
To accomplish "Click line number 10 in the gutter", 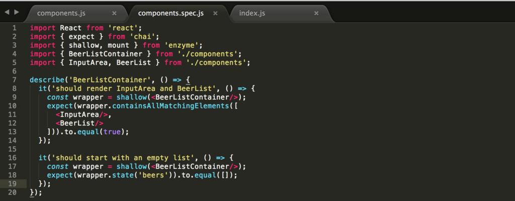I will click(12, 106).
